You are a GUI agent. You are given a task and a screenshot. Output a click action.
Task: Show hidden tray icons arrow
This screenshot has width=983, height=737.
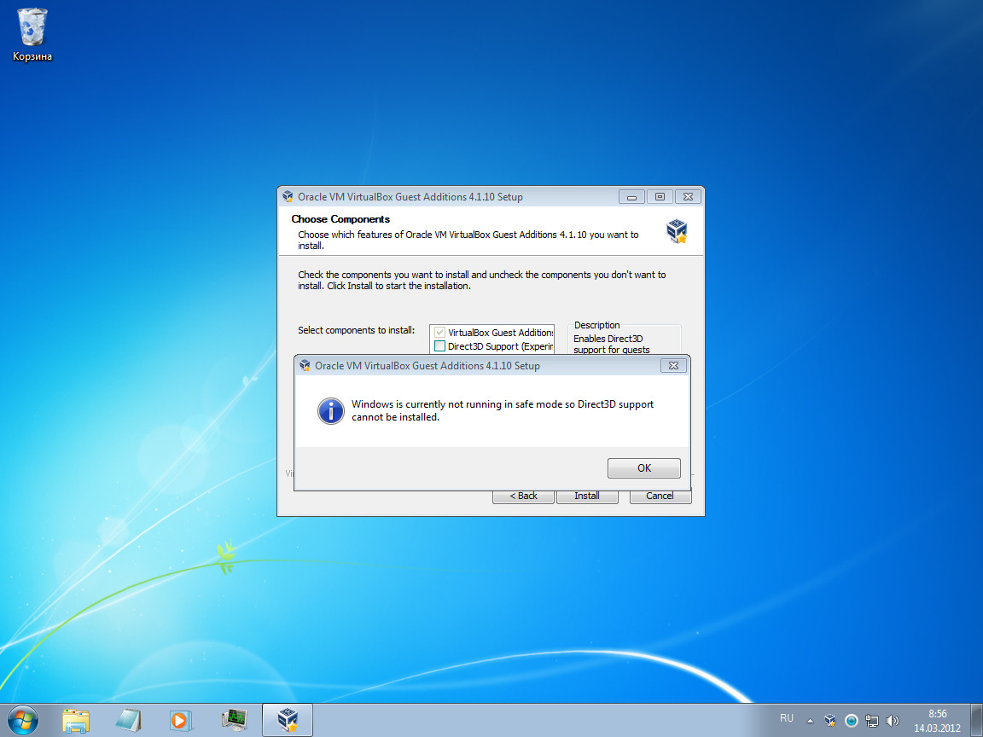810,721
